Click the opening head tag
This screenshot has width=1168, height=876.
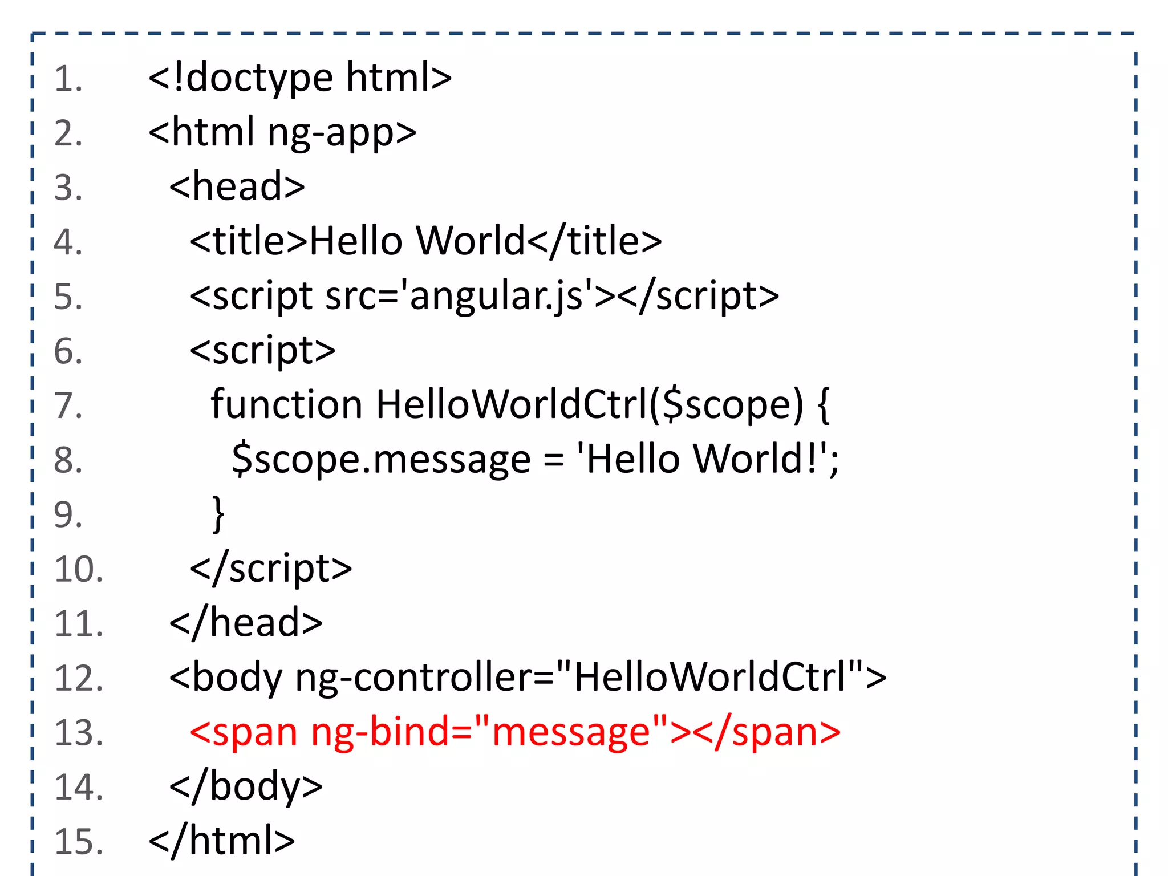pos(237,186)
